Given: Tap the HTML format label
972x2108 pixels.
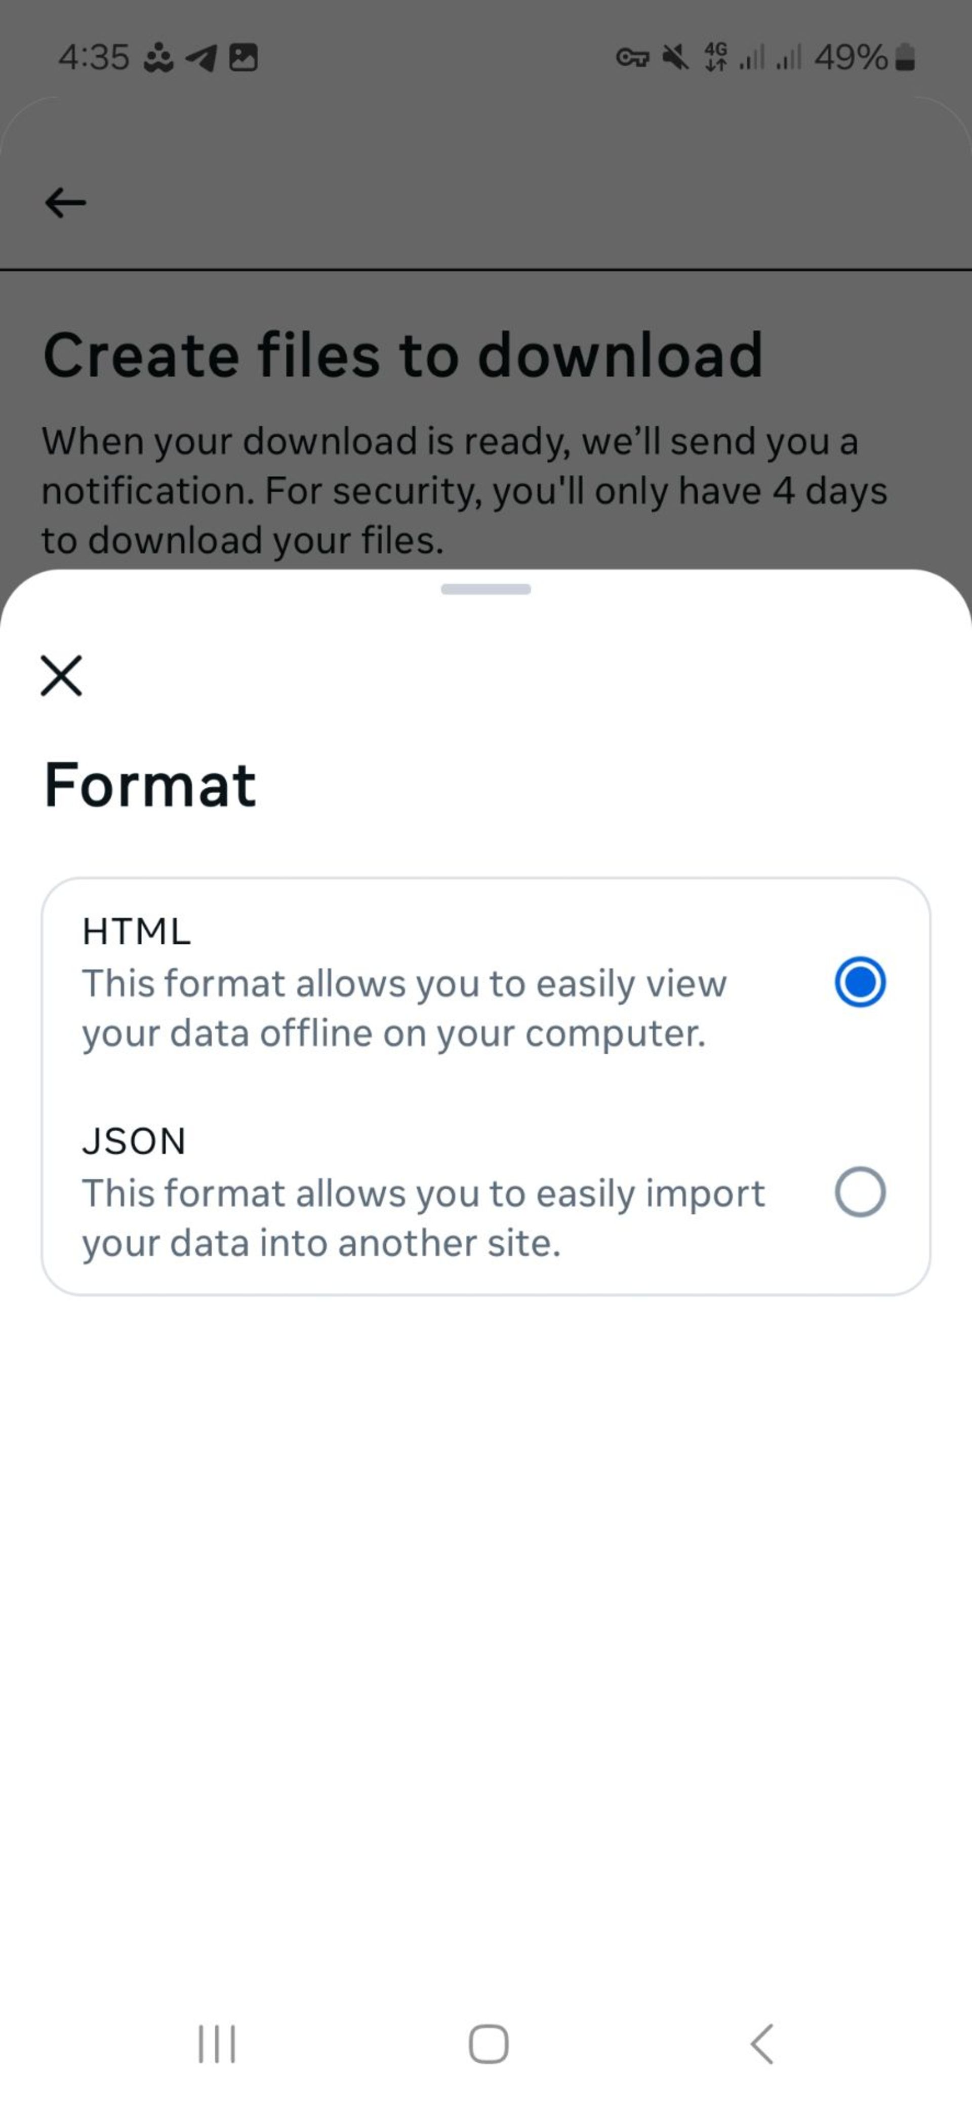Looking at the screenshot, I should pyautogui.click(x=137, y=931).
